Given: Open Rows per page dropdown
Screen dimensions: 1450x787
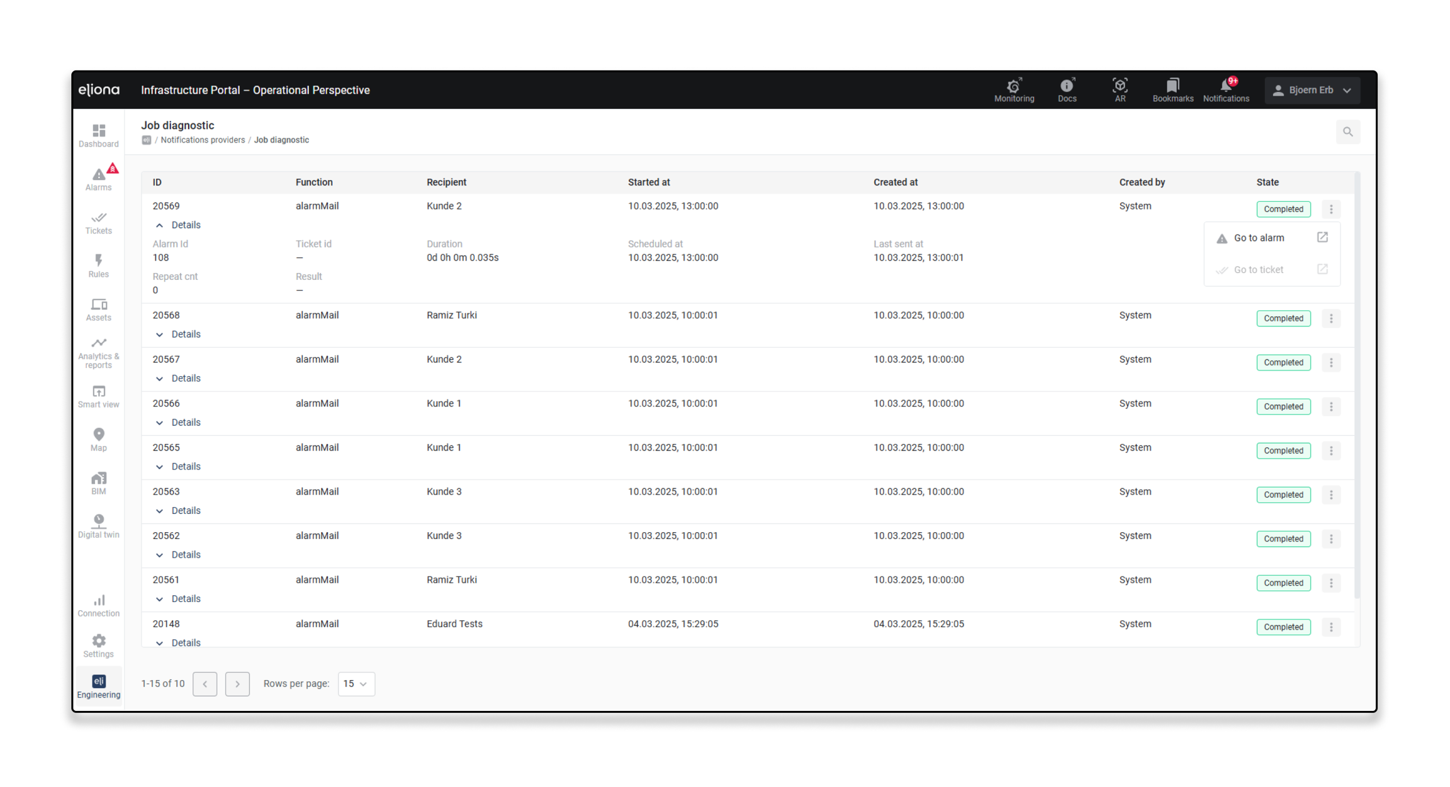Looking at the screenshot, I should [x=356, y=684].
